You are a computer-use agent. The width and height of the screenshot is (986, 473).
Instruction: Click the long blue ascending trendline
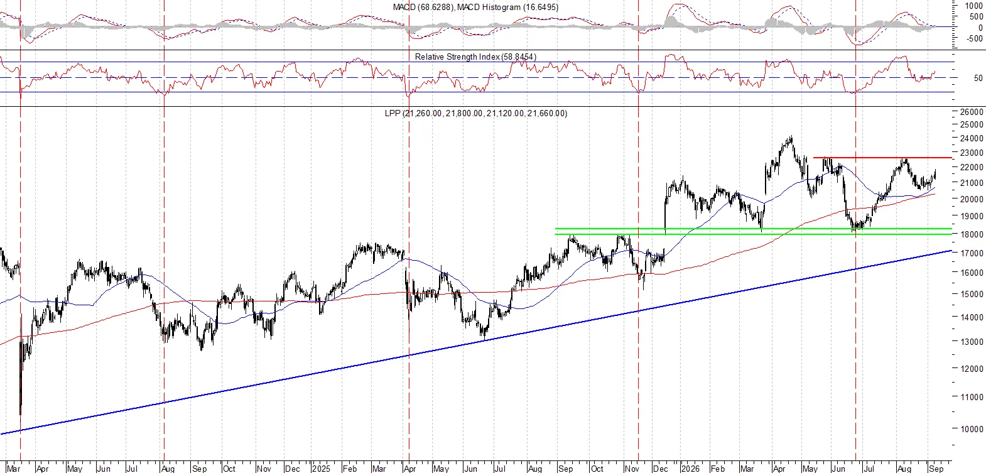point(476,342)
